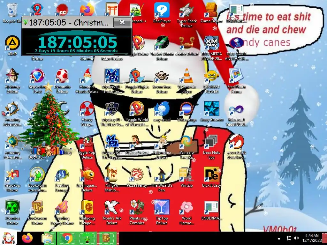Switch to Chrome on taskbar

coord(67,238)
